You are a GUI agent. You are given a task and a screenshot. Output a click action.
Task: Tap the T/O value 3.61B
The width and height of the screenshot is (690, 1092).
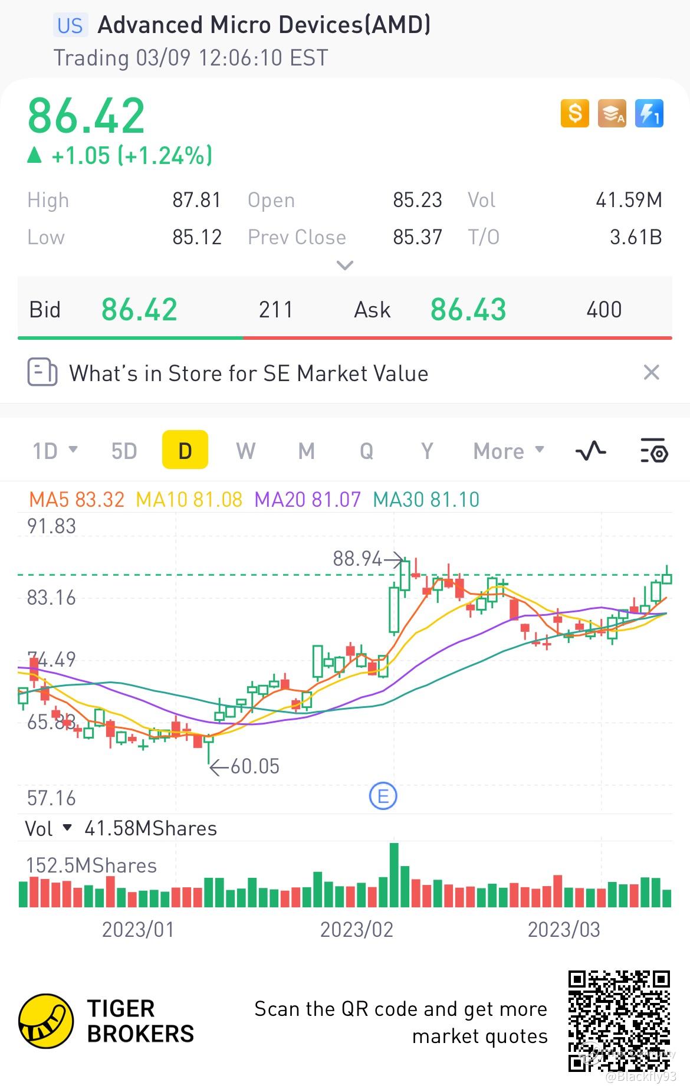tap(636, 237)
